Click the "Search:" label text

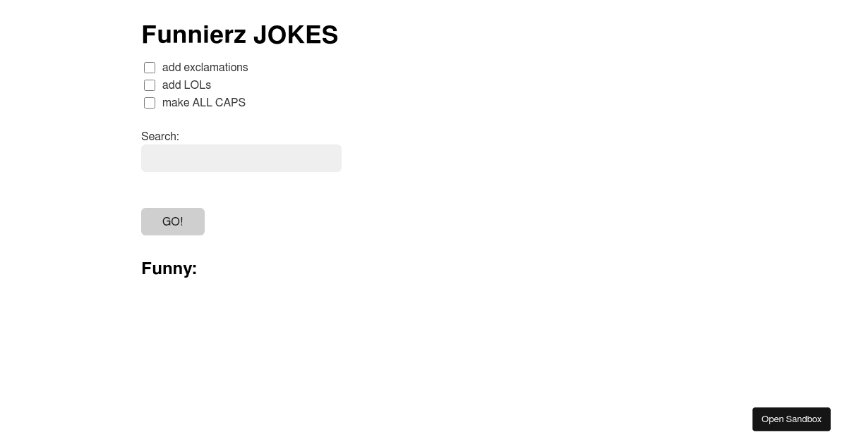(x=160, y=136)
